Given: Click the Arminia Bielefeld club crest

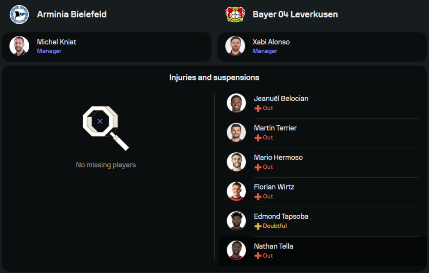Looking at the screenshot, I should 19,14.
